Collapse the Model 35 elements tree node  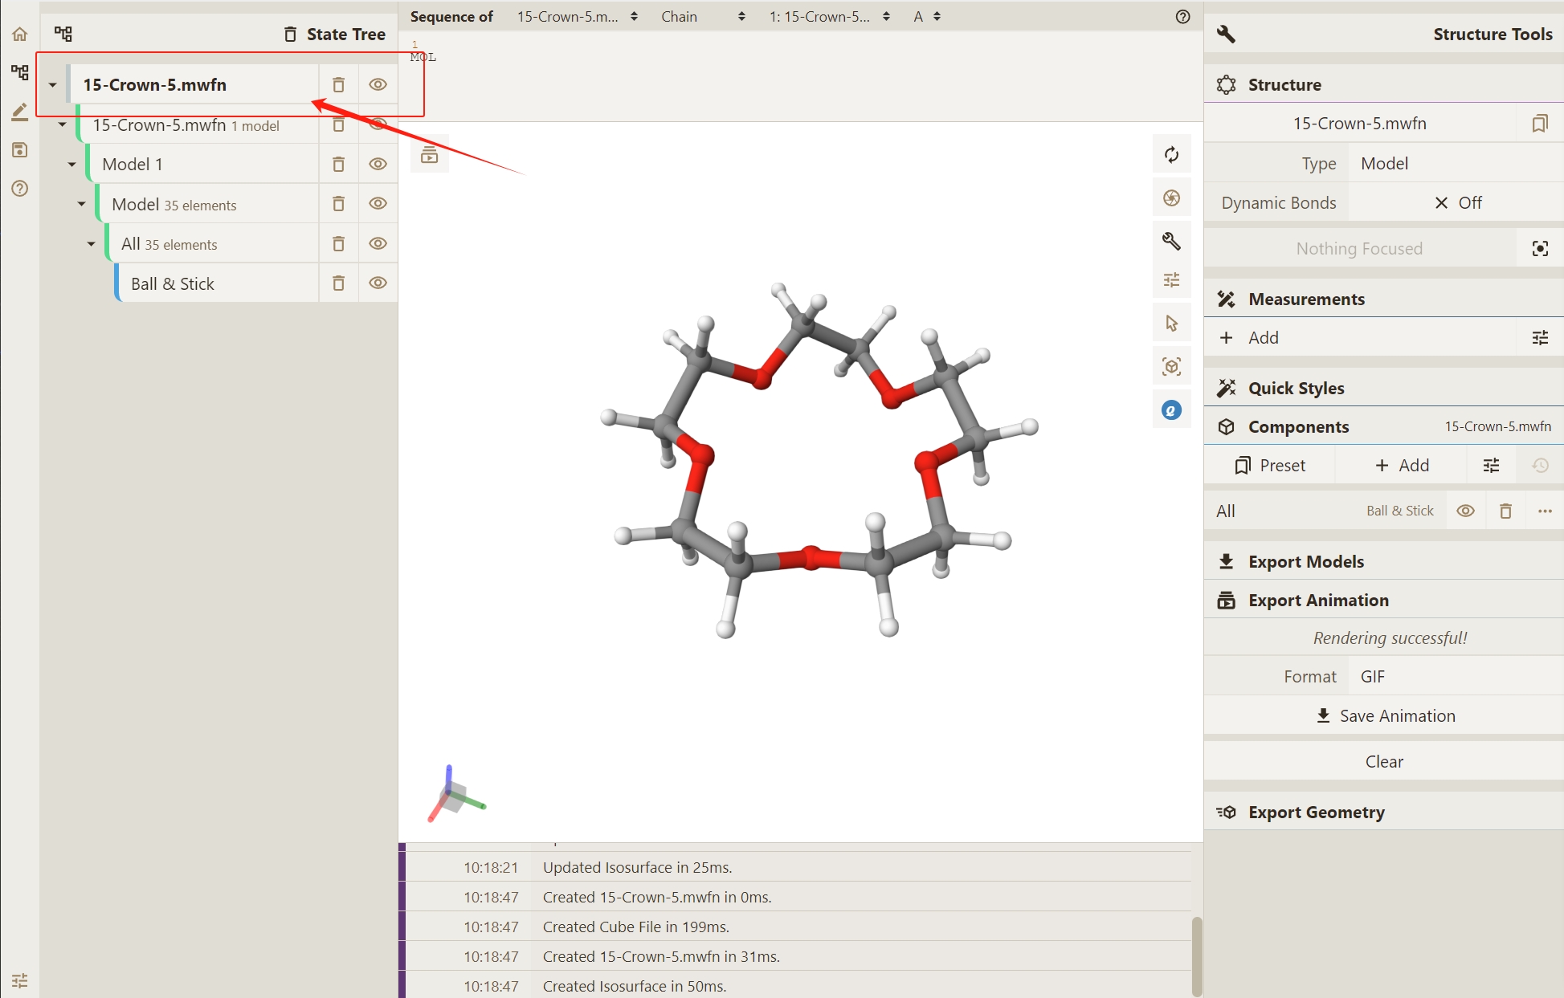[x=81, y=205]
